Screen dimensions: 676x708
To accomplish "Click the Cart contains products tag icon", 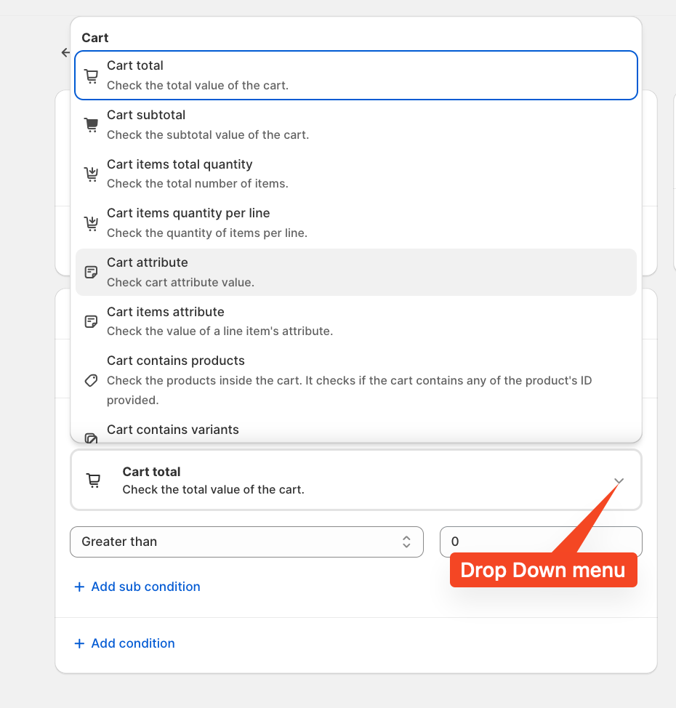I will [91, 380].
